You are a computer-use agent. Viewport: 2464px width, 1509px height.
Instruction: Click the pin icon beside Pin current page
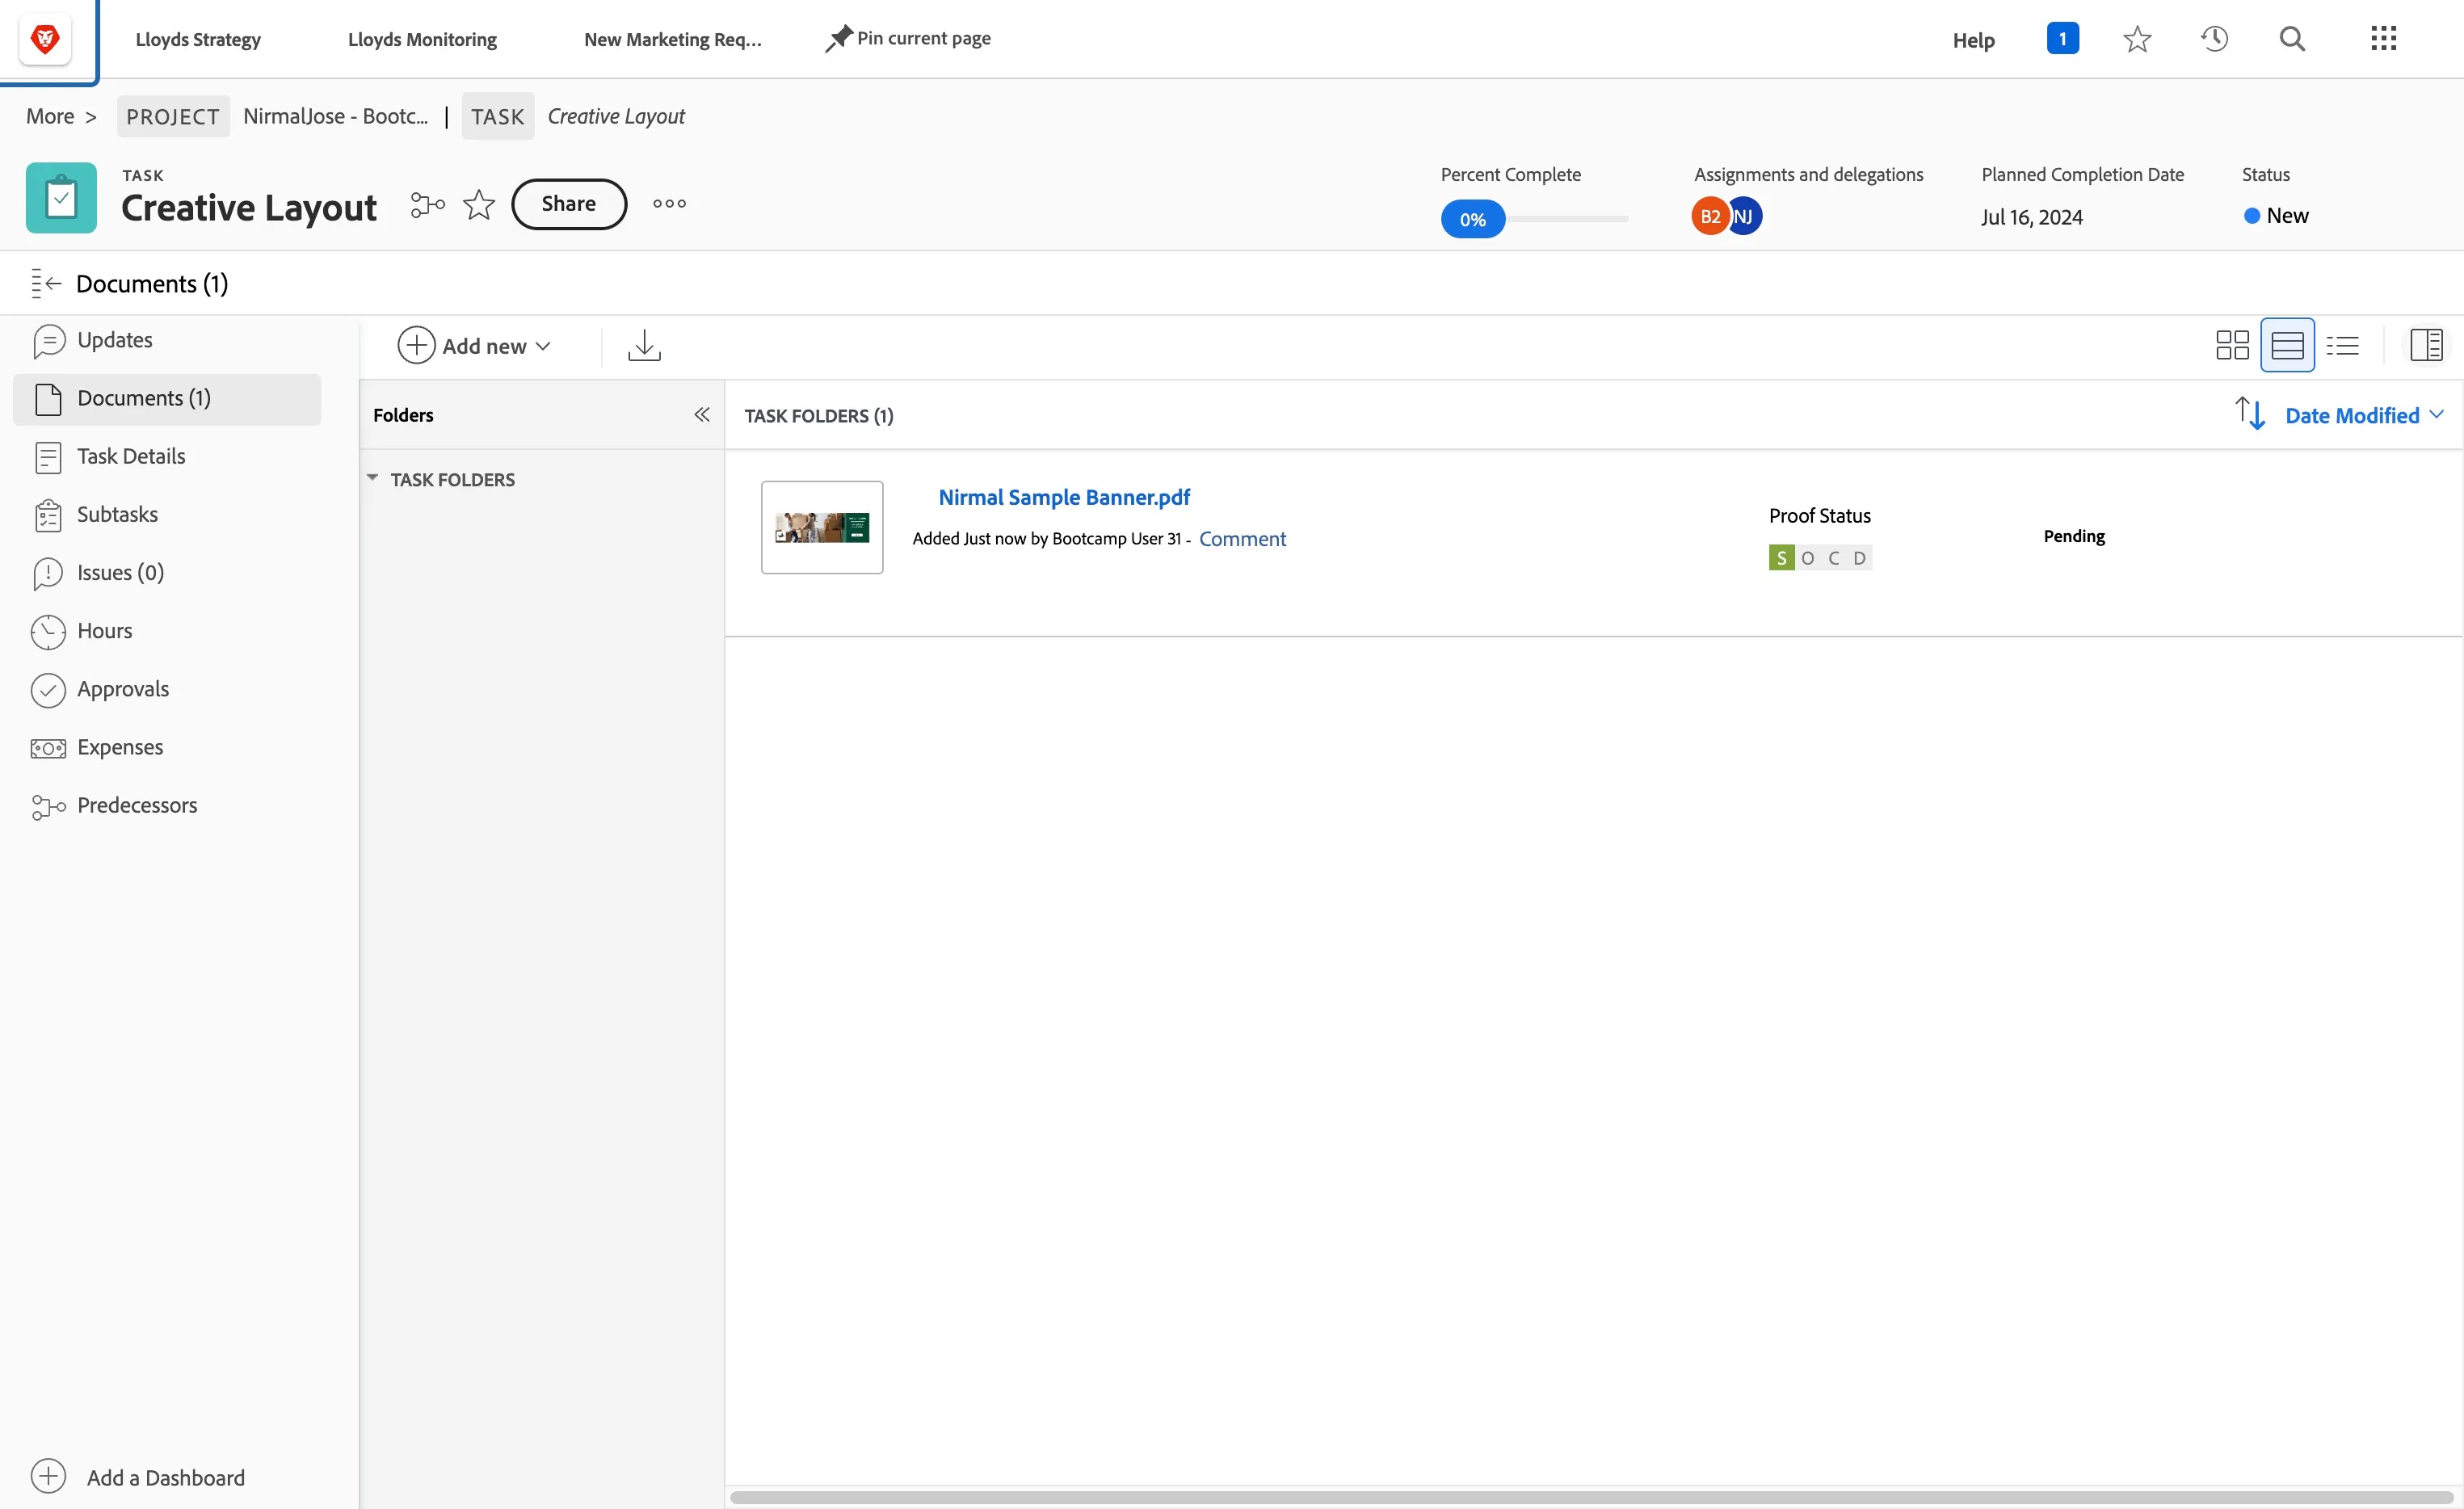tap(838, 39)
